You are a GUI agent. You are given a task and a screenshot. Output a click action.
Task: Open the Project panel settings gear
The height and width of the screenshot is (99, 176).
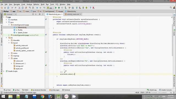40,14
